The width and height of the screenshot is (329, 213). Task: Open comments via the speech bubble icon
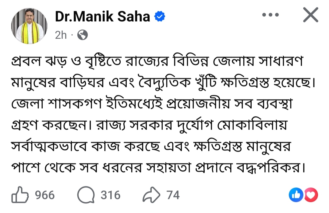(85, 195)
